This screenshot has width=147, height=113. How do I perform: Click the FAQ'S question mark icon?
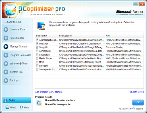[x=5, y=100]
